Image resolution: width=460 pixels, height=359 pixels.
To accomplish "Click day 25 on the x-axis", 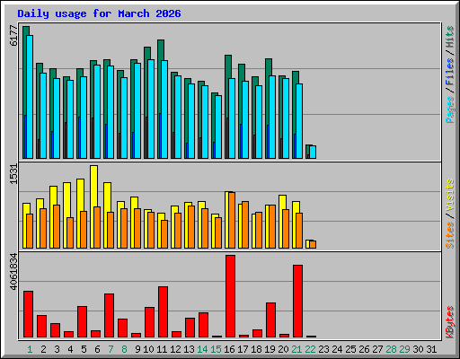I will coord(350,349).
